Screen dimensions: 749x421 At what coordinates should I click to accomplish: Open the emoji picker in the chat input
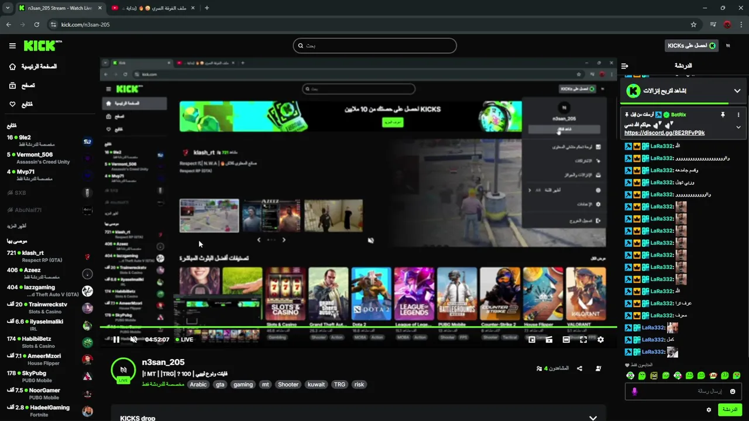pyautogui.click(x=733, y=391)
